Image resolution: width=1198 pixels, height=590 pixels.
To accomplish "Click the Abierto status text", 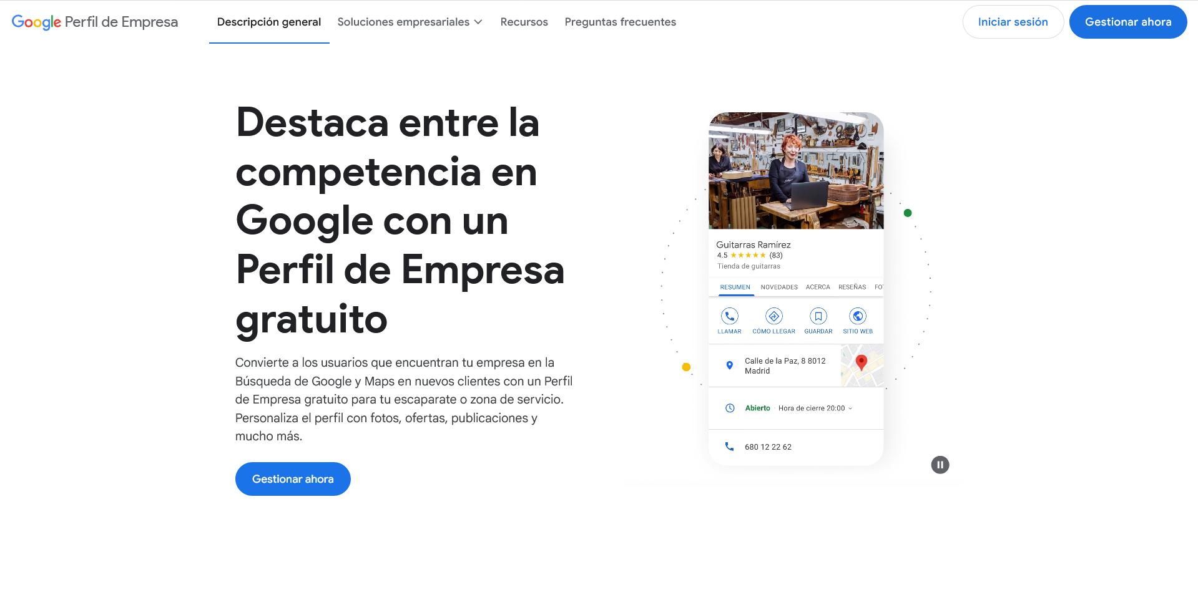I will 757,408.
